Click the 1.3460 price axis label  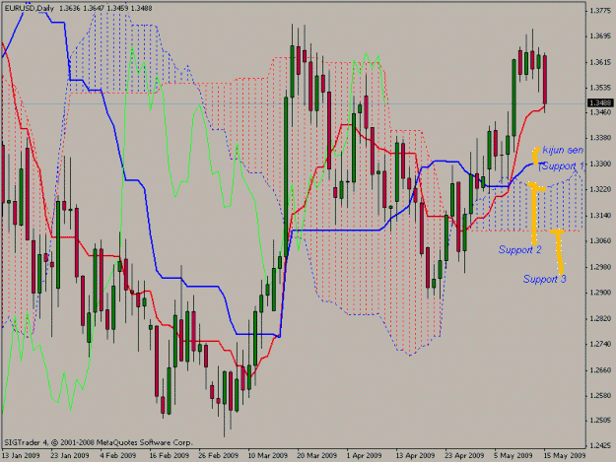coord(600,112)
